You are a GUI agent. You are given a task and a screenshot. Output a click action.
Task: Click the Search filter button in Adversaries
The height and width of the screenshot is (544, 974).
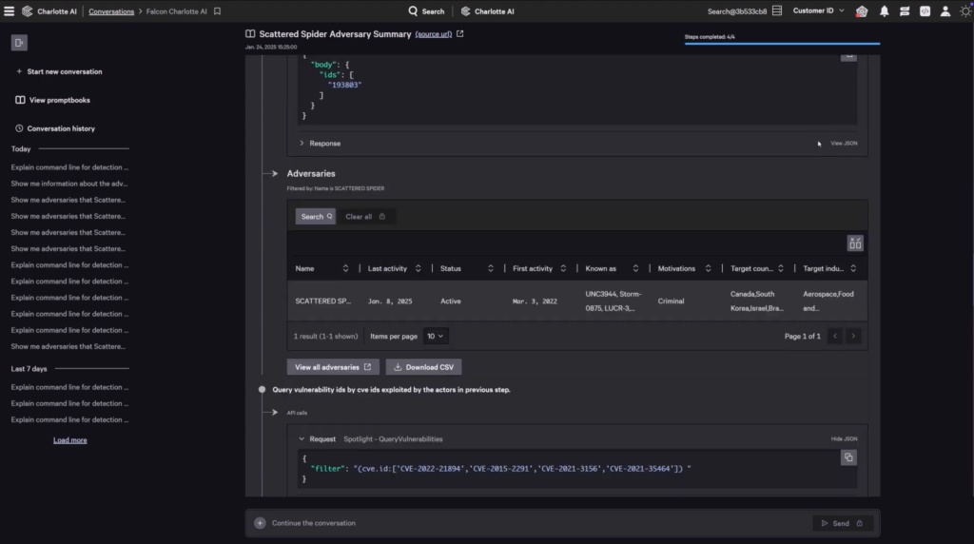(316, 217)
